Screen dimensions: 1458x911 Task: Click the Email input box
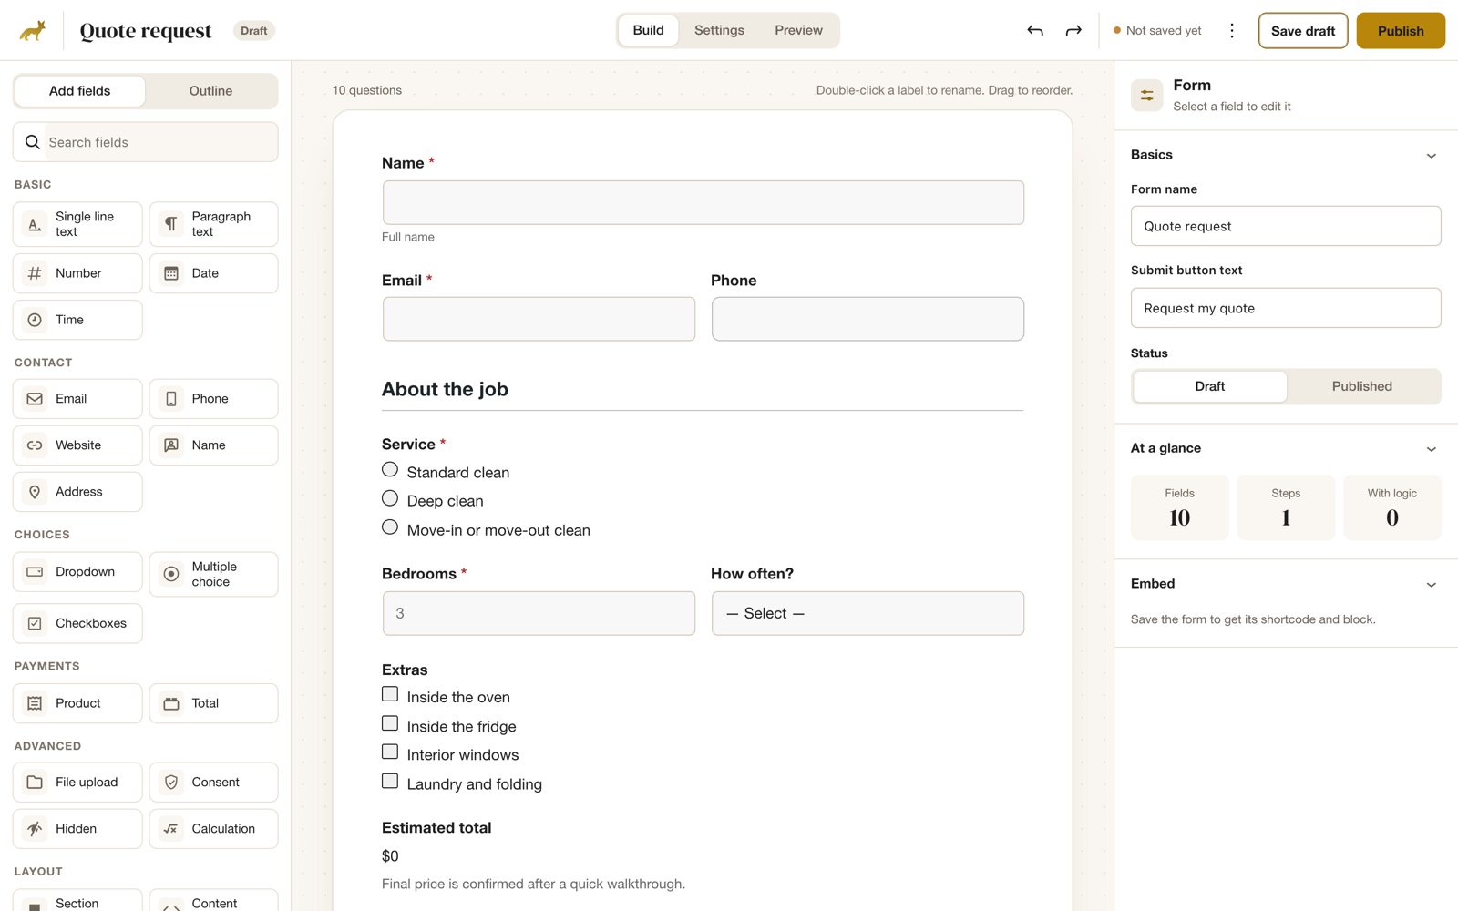coord(539,319)
